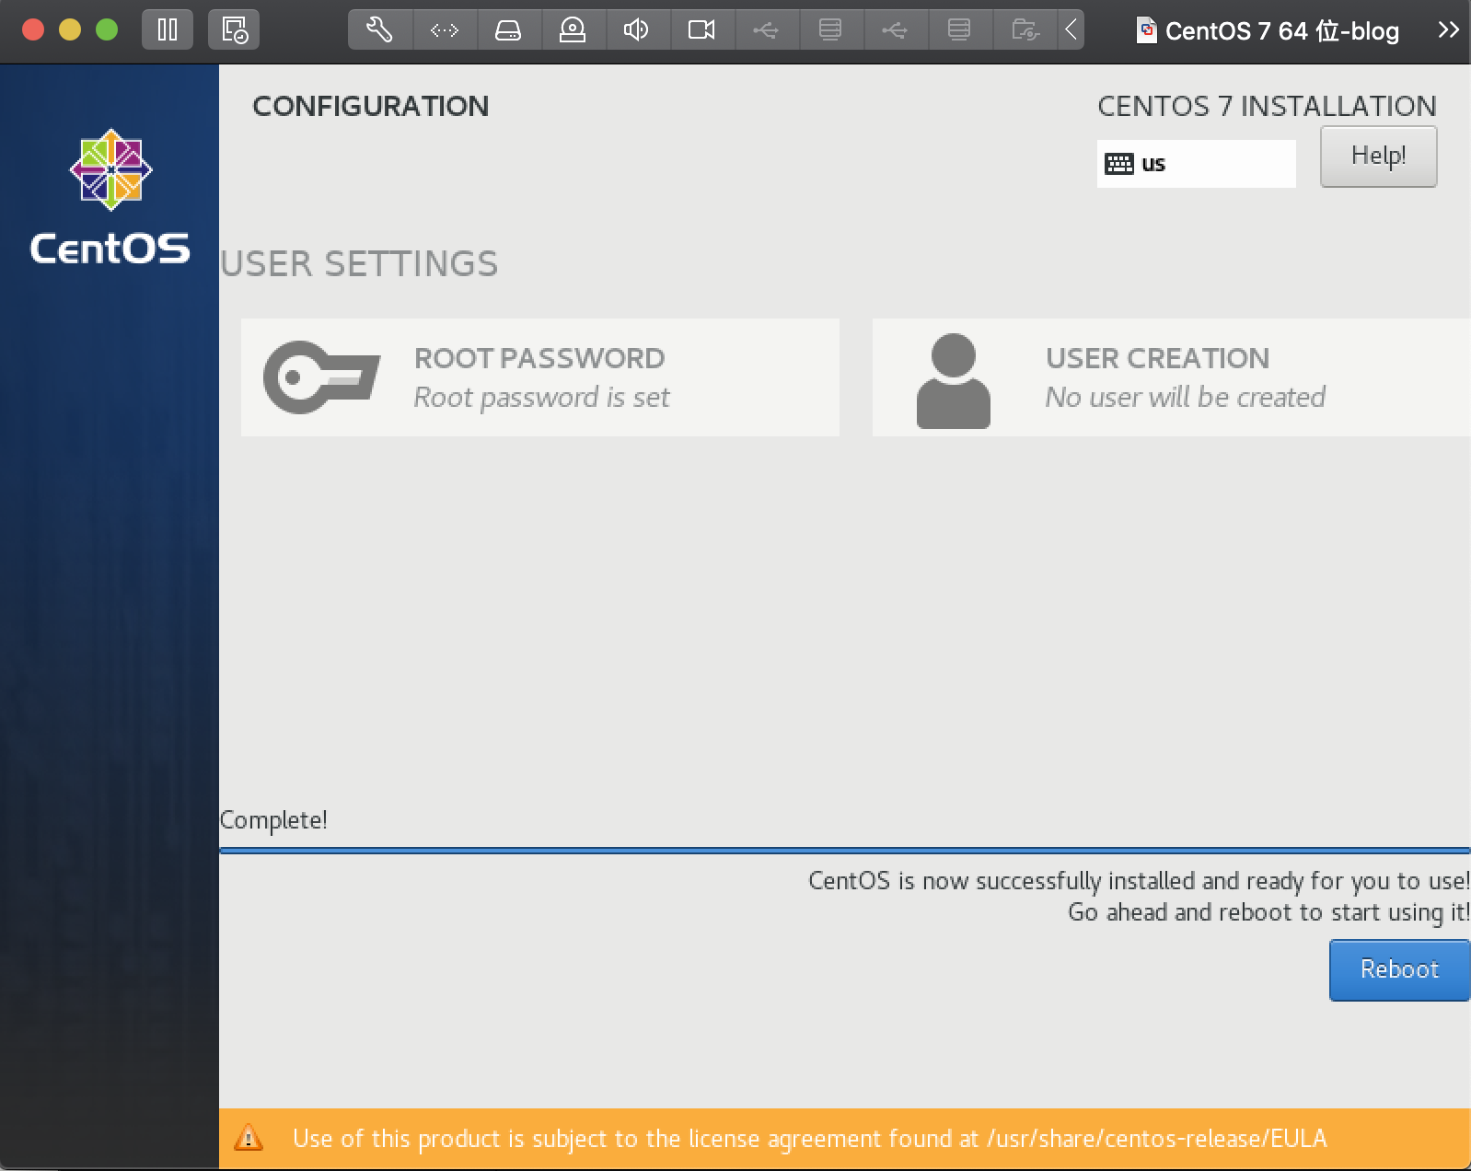Image resolution: width=1471 pixels, height=1171 pixels.
Task: Click the CD/DVD drive icon
Action: tap(573, 30)
